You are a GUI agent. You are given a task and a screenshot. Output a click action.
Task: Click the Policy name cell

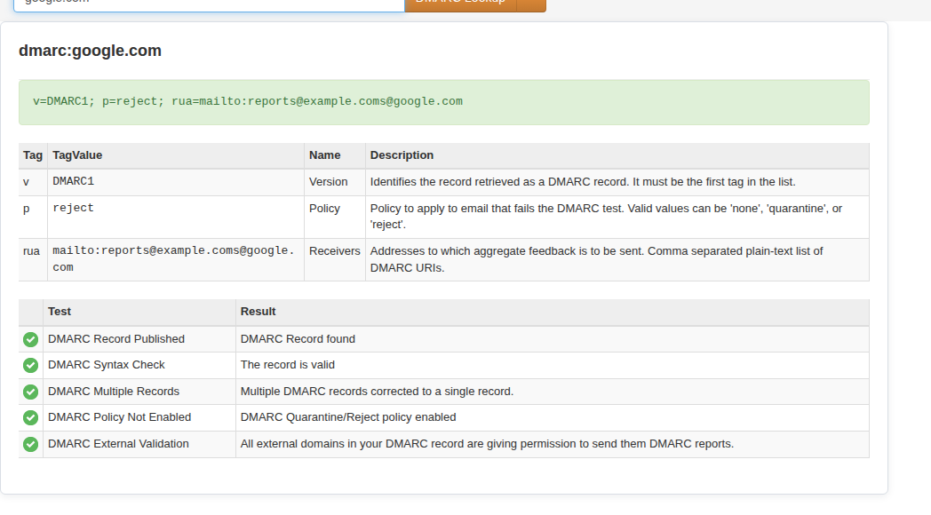[335, 218]
